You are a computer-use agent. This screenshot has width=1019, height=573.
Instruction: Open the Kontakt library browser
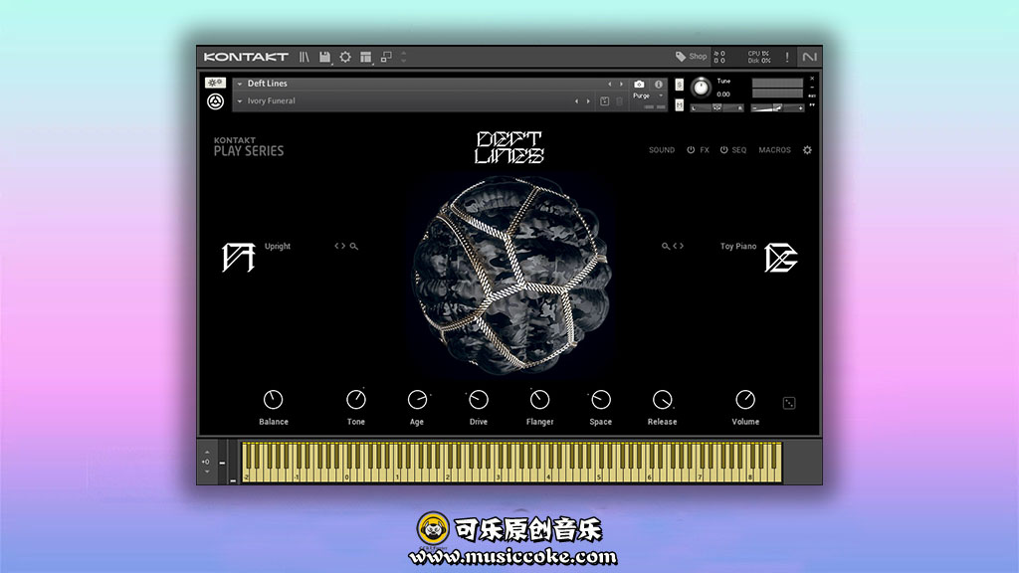click(x=305, y=57)
